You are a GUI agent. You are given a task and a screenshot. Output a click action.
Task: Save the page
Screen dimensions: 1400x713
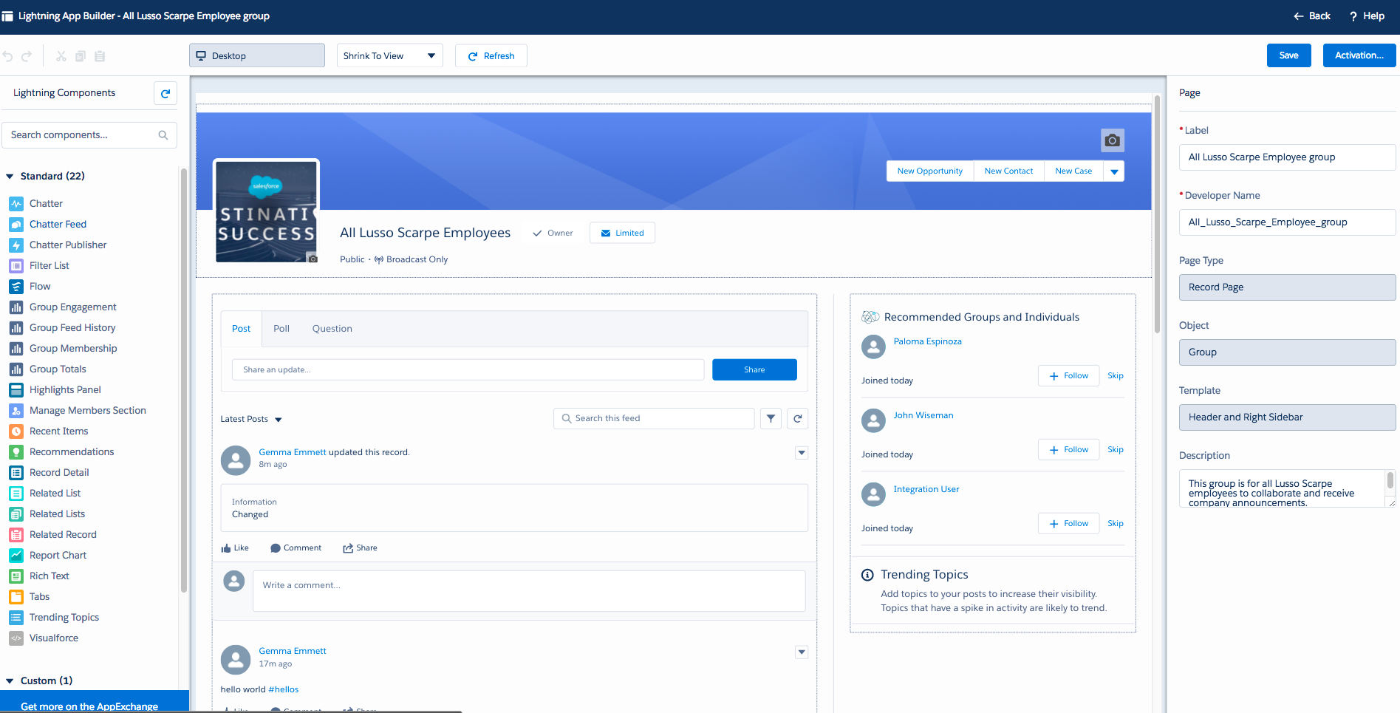point(1289,55)
